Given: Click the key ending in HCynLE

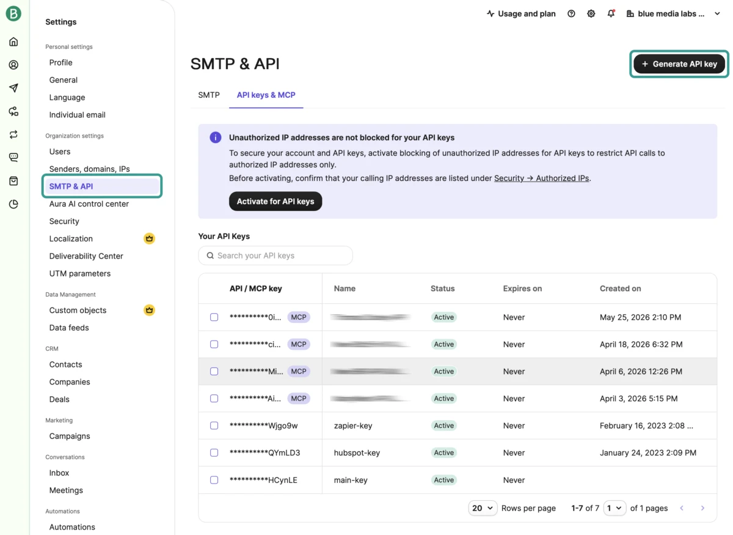Looking at the screenshot, I should coord(263,480).
